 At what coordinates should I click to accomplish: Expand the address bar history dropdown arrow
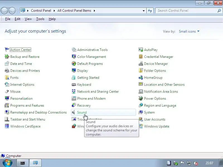point(144,11)
